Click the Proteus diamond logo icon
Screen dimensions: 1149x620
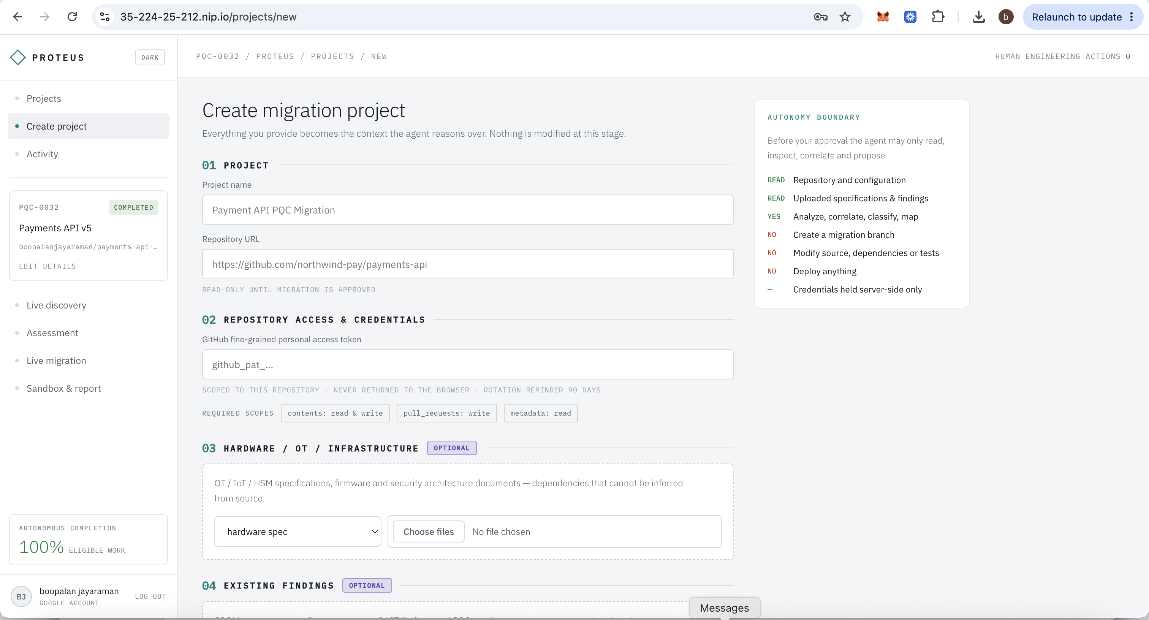click(18, 57)
